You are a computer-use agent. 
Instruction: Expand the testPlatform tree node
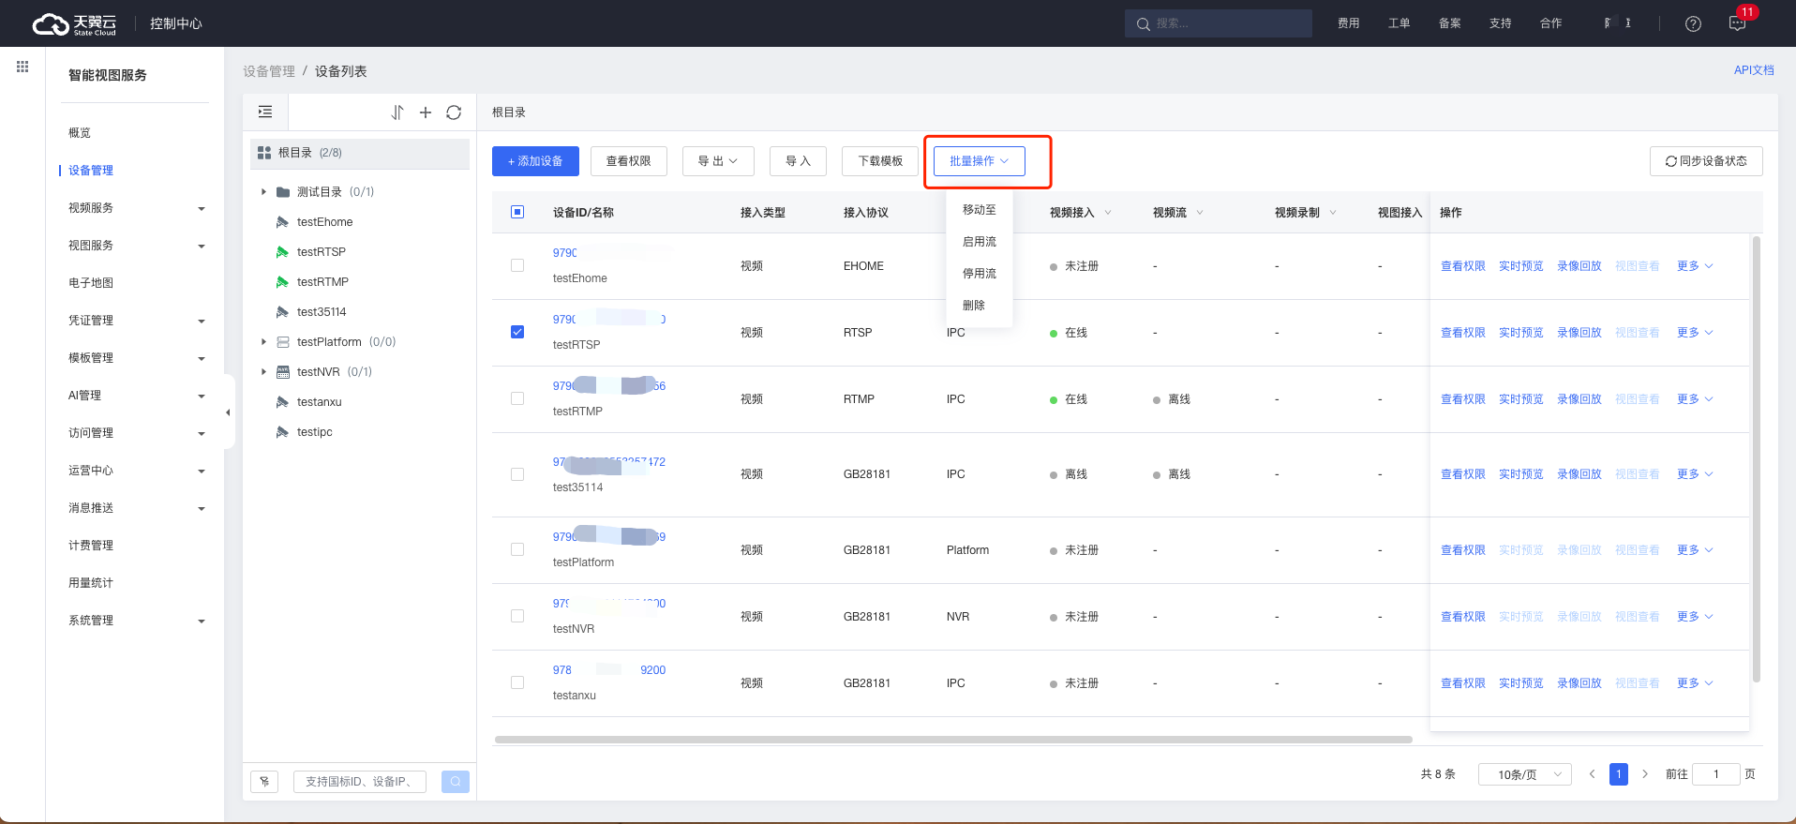(x=263, y=342)
